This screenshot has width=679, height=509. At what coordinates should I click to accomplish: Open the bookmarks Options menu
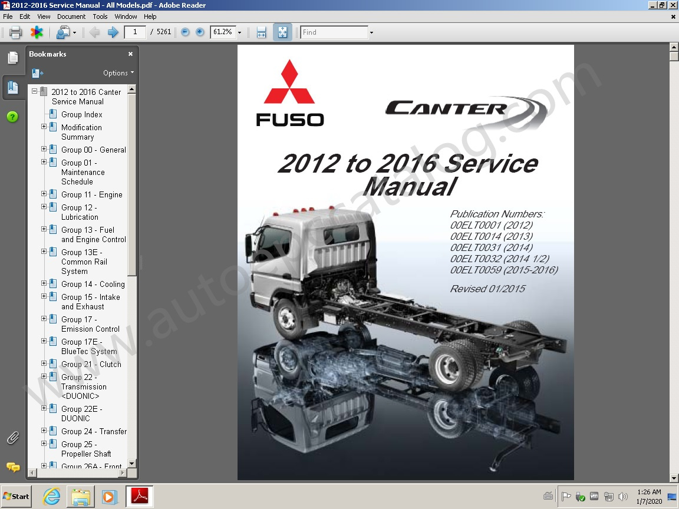118,72
